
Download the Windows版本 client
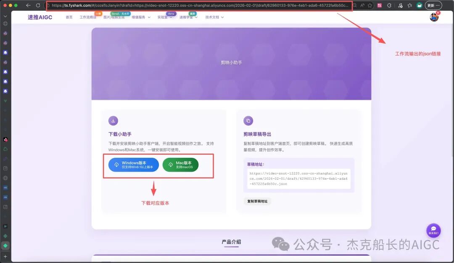pos(134,165)
